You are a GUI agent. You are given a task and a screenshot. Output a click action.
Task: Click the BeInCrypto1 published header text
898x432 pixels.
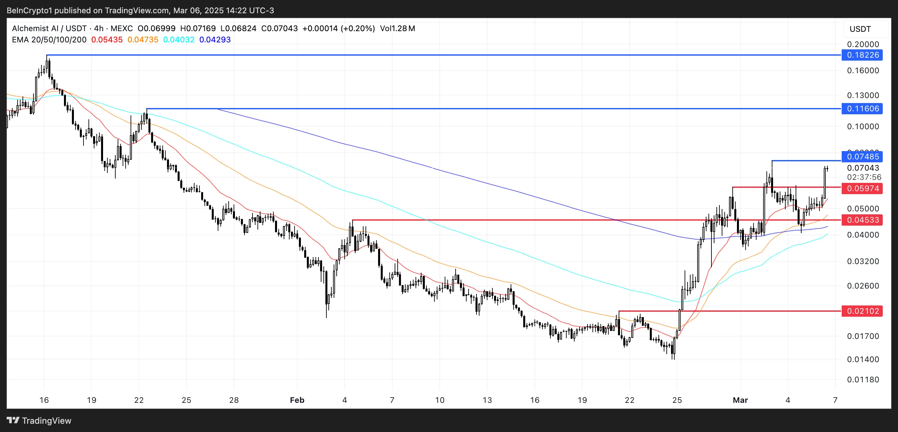coord(140,11)
